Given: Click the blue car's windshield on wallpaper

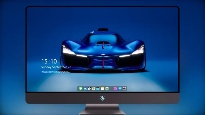Looking at the screenshot, I should pyautogui.click(x=103, y=38).
